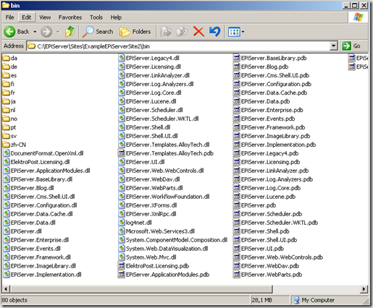Select EPiServer.Scheduler.WKTL.dll file name
This screenshot has height=308, width=373.
[x=162, y=119]
